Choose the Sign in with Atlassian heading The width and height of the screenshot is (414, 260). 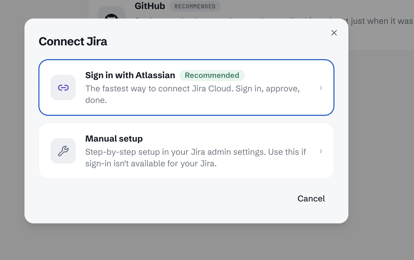point(130,75)
